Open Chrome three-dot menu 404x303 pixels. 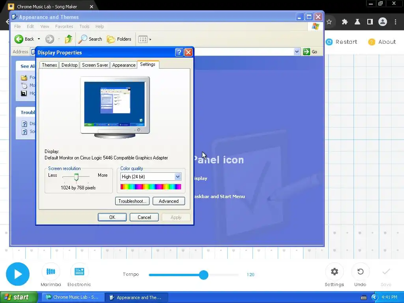(x=395, y=22)
